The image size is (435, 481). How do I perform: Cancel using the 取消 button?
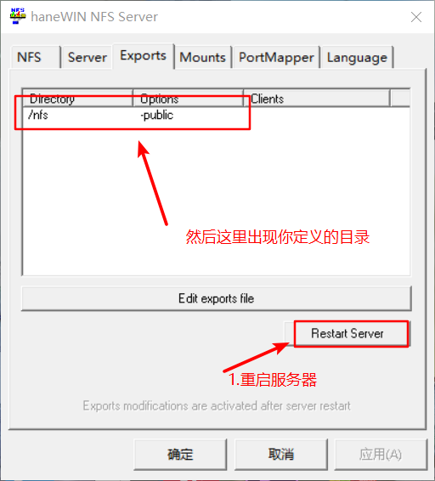click(281, 455)
